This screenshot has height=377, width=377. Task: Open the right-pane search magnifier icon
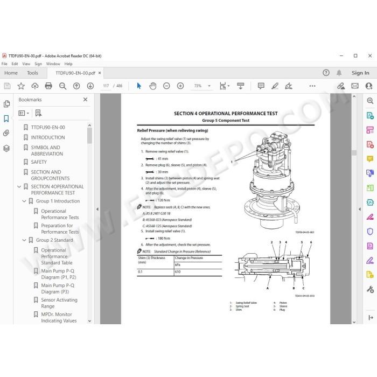pyautogui.click(x=370, y=101)
